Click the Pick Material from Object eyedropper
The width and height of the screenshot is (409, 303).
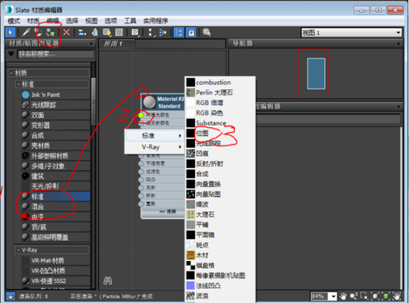tap(26, 33)
